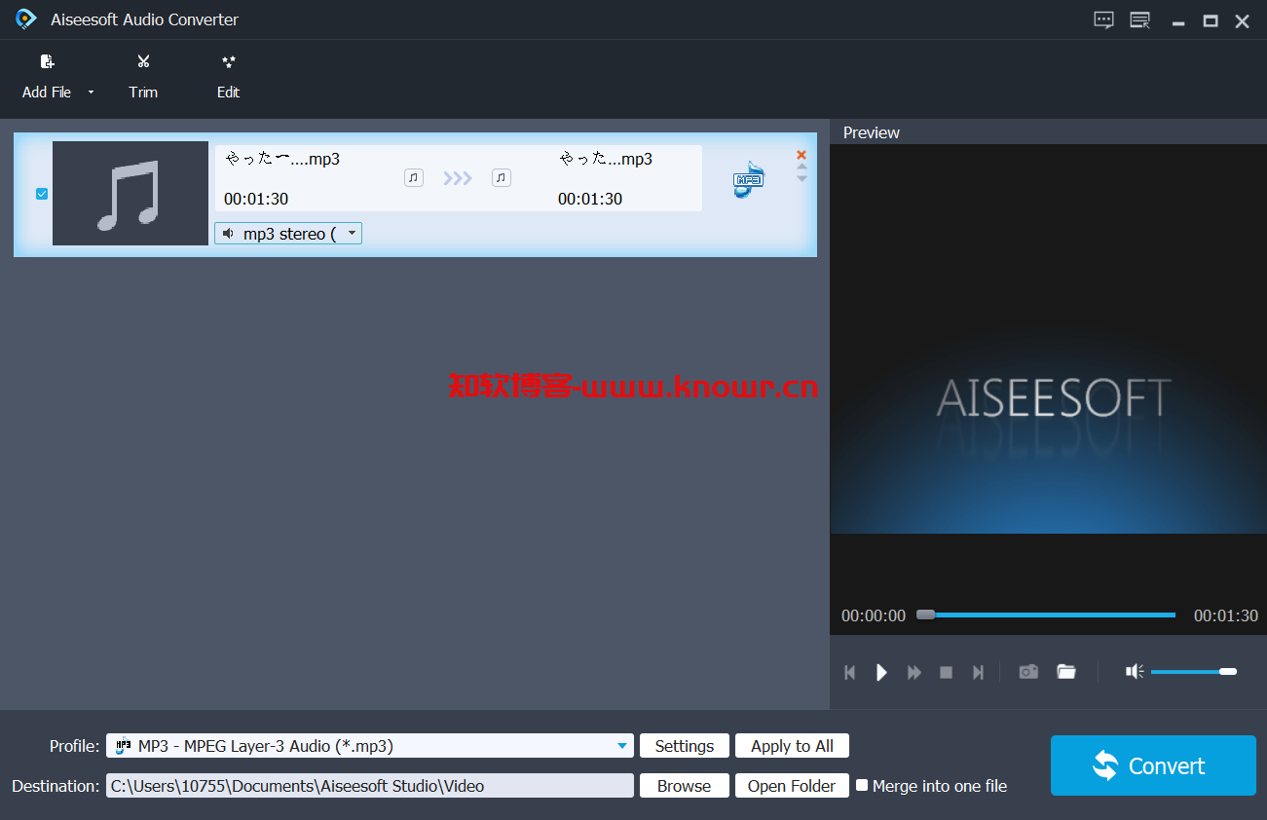Remove the file with the orange X
This screenshot has width=1267, height=820.
801,155
